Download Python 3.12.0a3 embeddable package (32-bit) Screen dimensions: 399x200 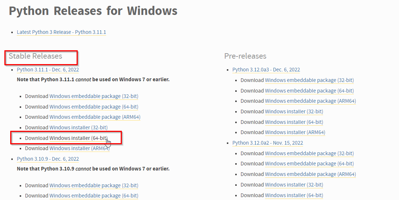(309, 80)
